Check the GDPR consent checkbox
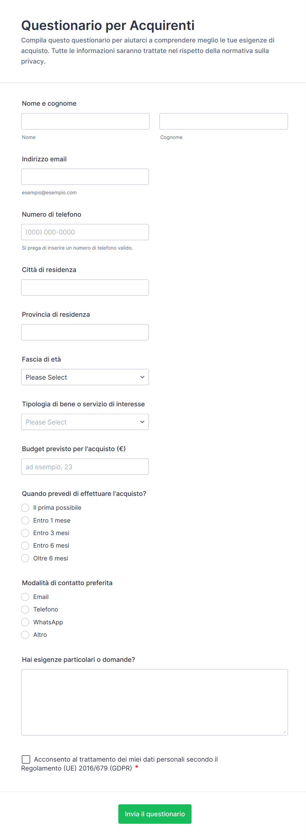306x840 pixels. click(26, 759)
